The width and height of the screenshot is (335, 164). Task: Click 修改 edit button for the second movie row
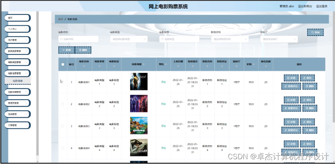coord(308,100)
